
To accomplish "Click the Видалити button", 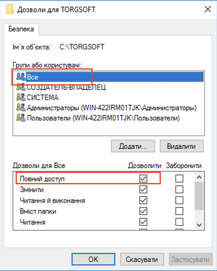I will [x=182, y=146].
